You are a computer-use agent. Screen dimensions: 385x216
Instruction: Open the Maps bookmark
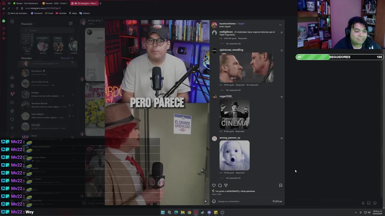(73, 13)
